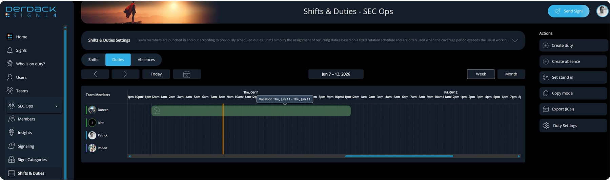Open Signl Categories in the sidebar

point(28,159)
